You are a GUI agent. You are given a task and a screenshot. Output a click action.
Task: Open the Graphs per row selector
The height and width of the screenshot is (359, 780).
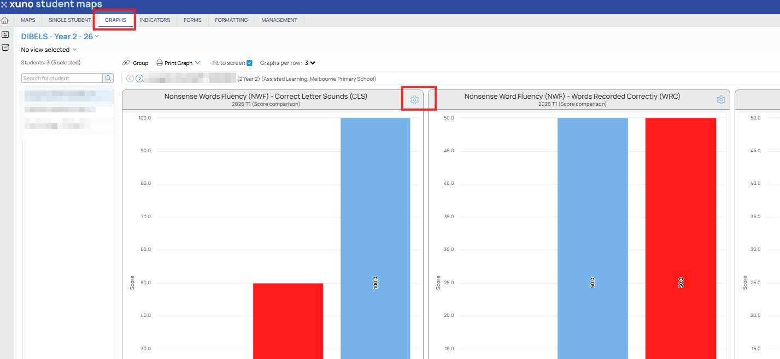(x=310, y=63)
